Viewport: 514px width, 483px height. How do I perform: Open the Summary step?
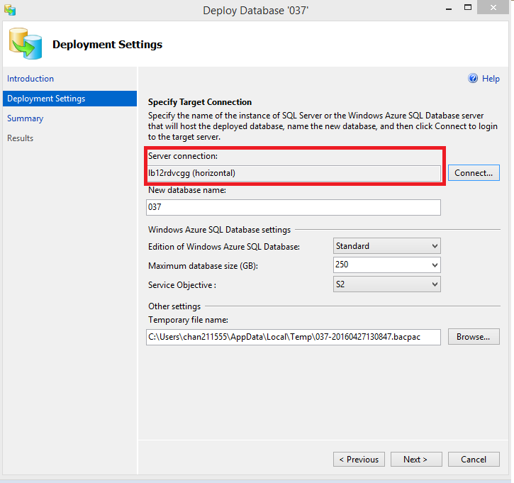[26, 118]
